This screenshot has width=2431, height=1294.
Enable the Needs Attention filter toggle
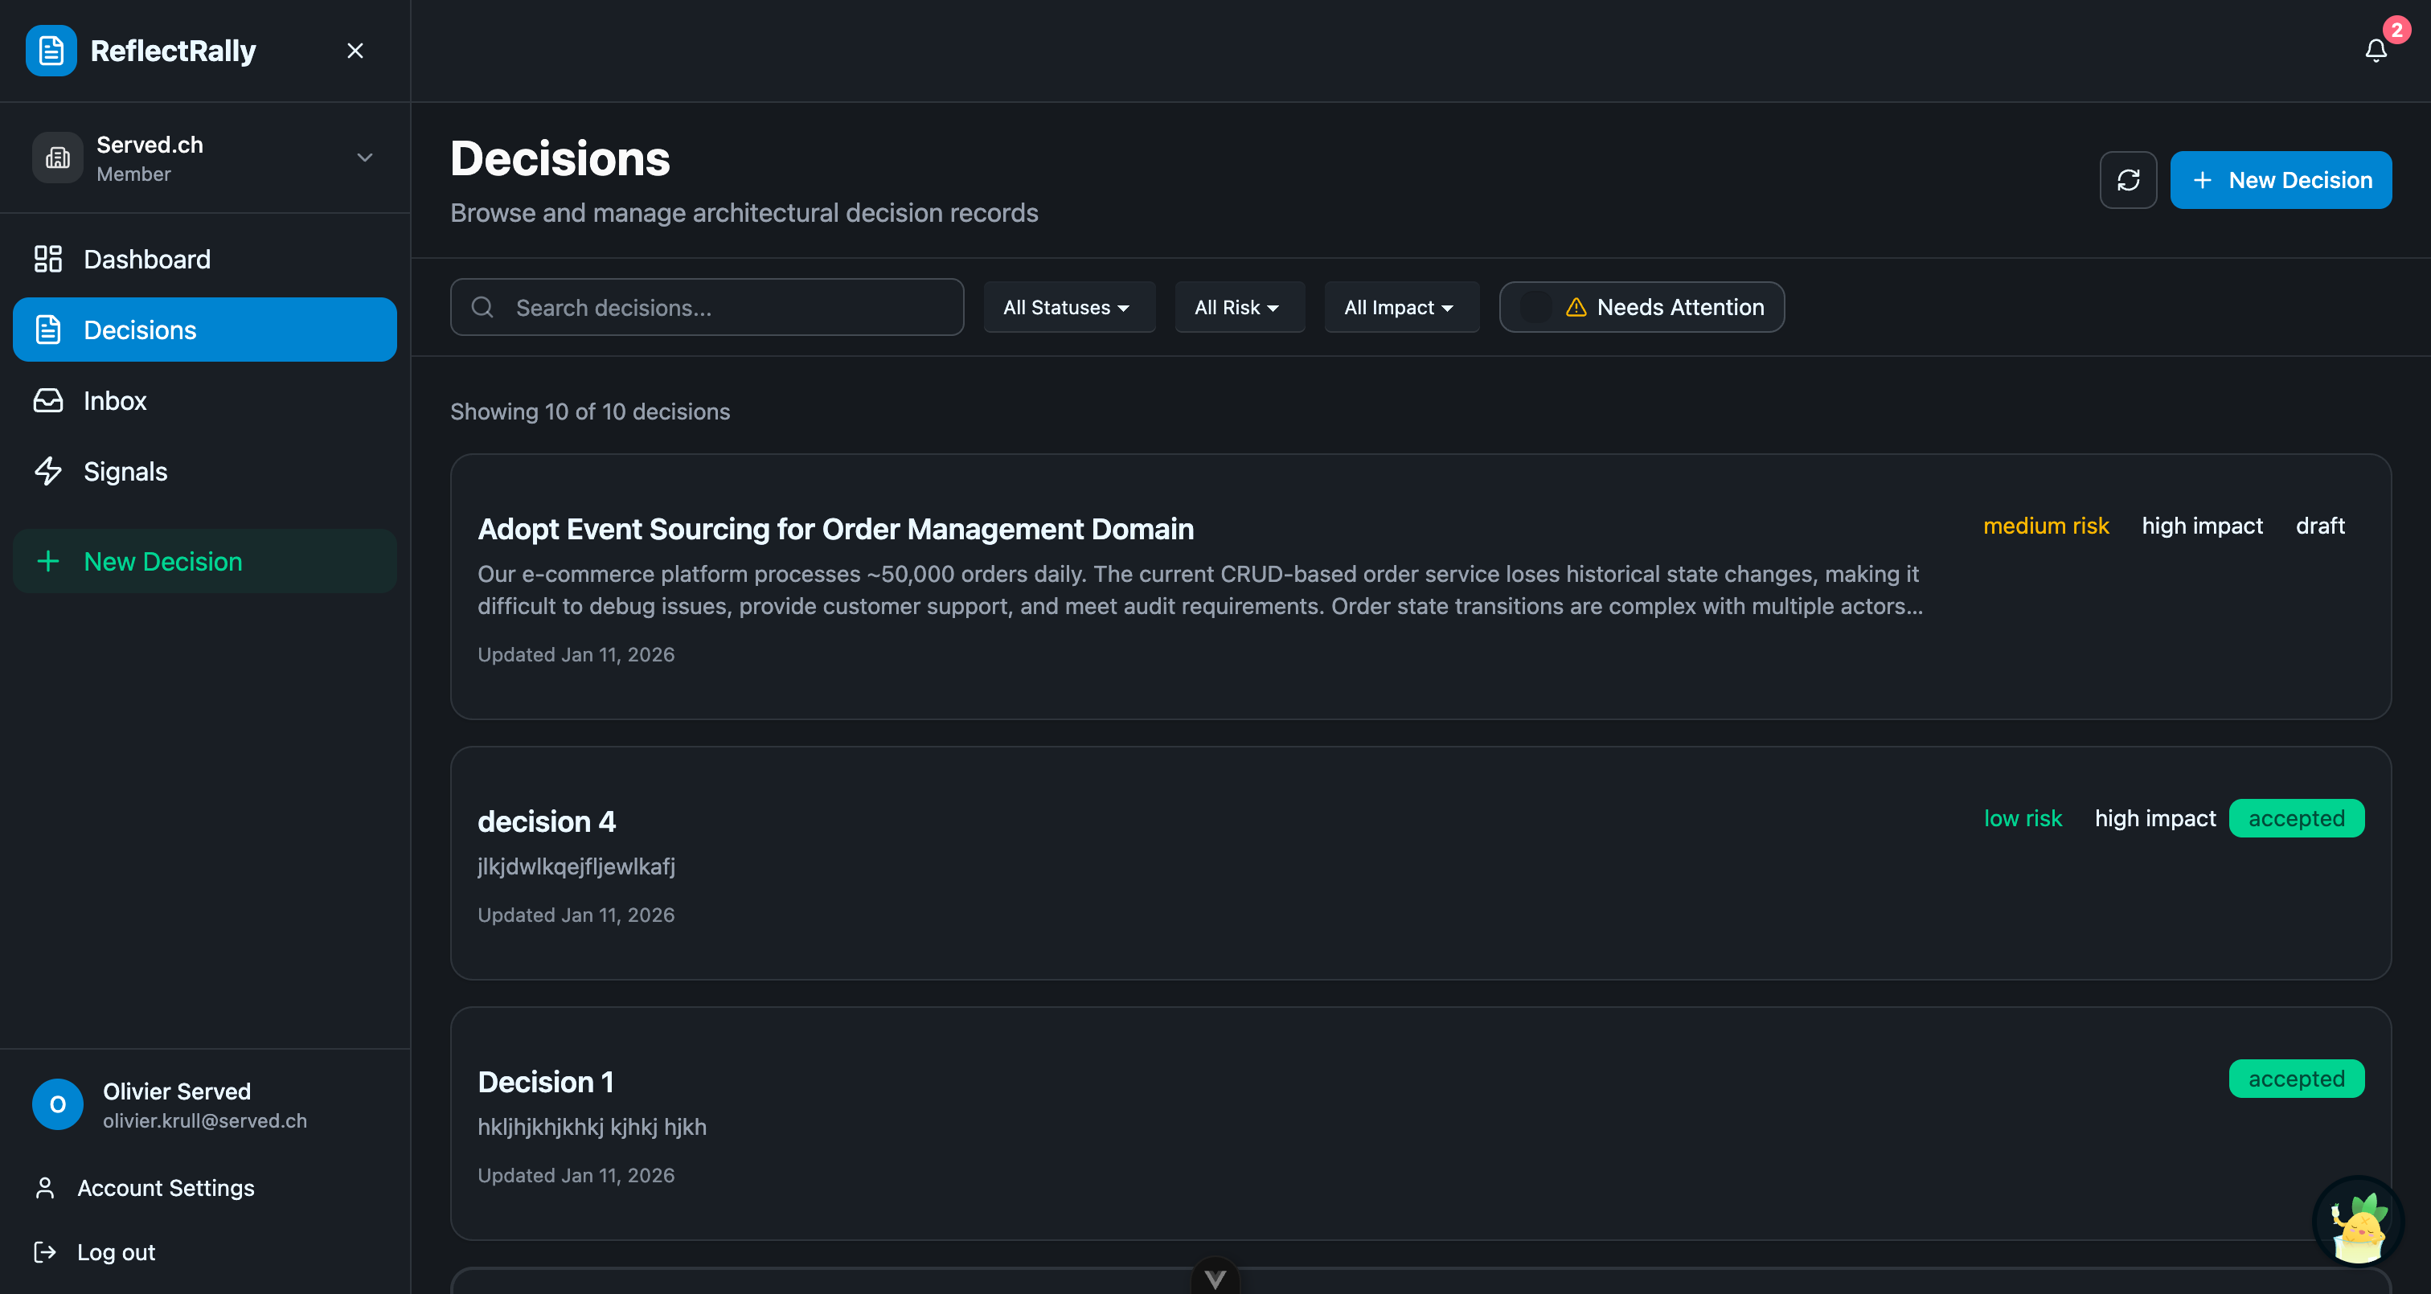pos(1535,307)
